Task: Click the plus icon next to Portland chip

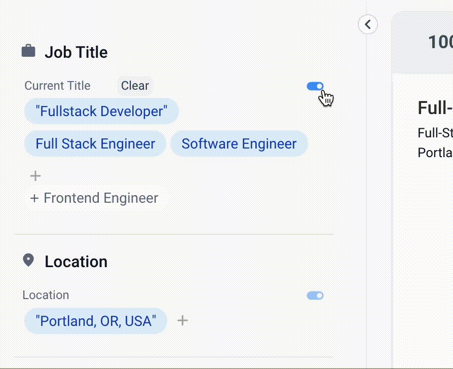Action: click(x=182, y=320)
